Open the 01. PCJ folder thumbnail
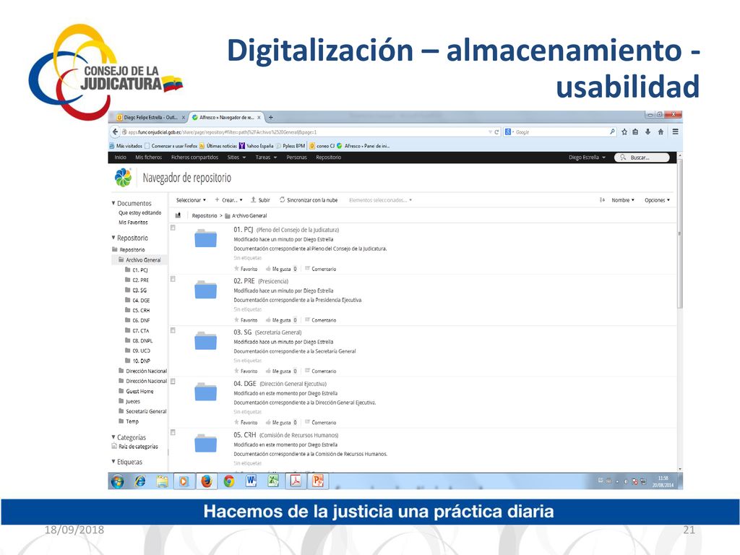The width and height of the screenshot is (740, 555). (x=205, y=238)
